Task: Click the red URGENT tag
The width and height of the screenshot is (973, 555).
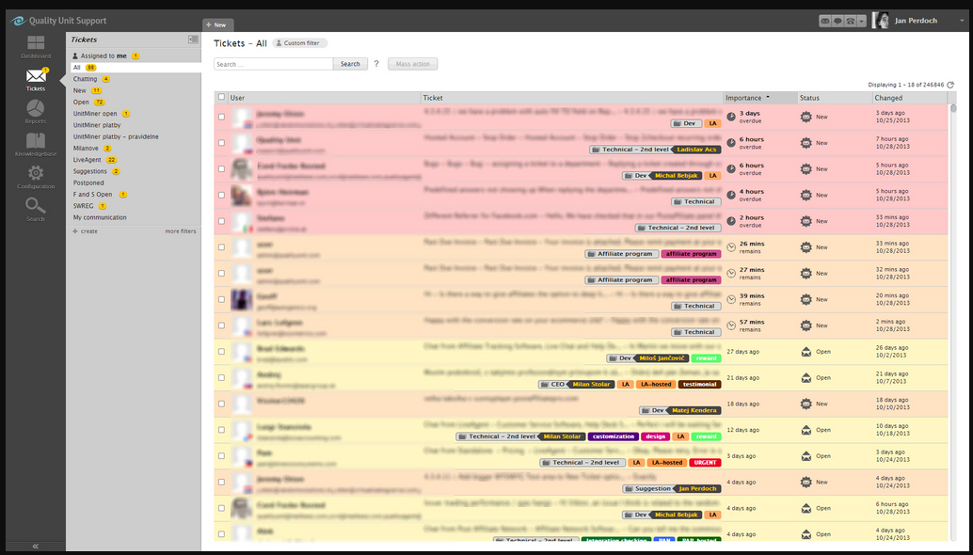Action: pos(705,463)
